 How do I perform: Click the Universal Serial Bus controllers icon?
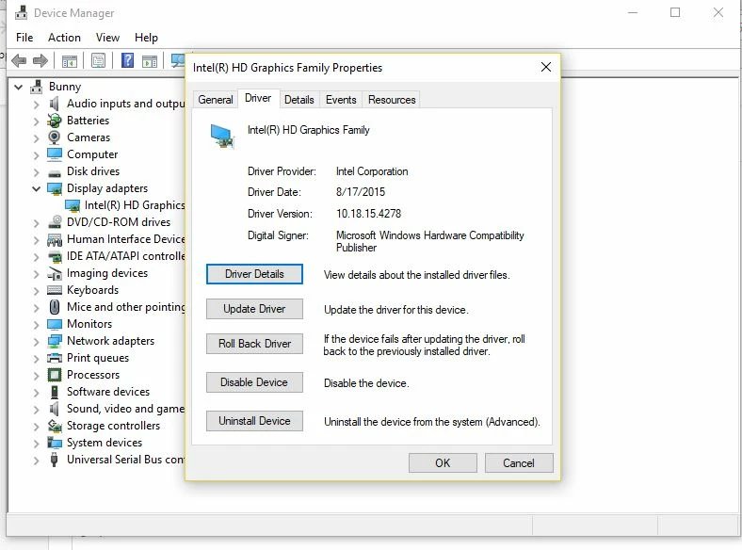coord(55,460)
